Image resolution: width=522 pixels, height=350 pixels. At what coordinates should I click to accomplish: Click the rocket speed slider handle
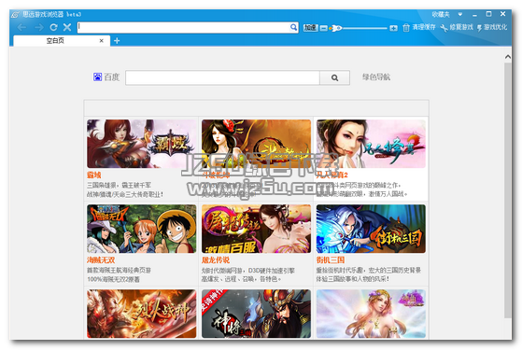pos(335,28)
